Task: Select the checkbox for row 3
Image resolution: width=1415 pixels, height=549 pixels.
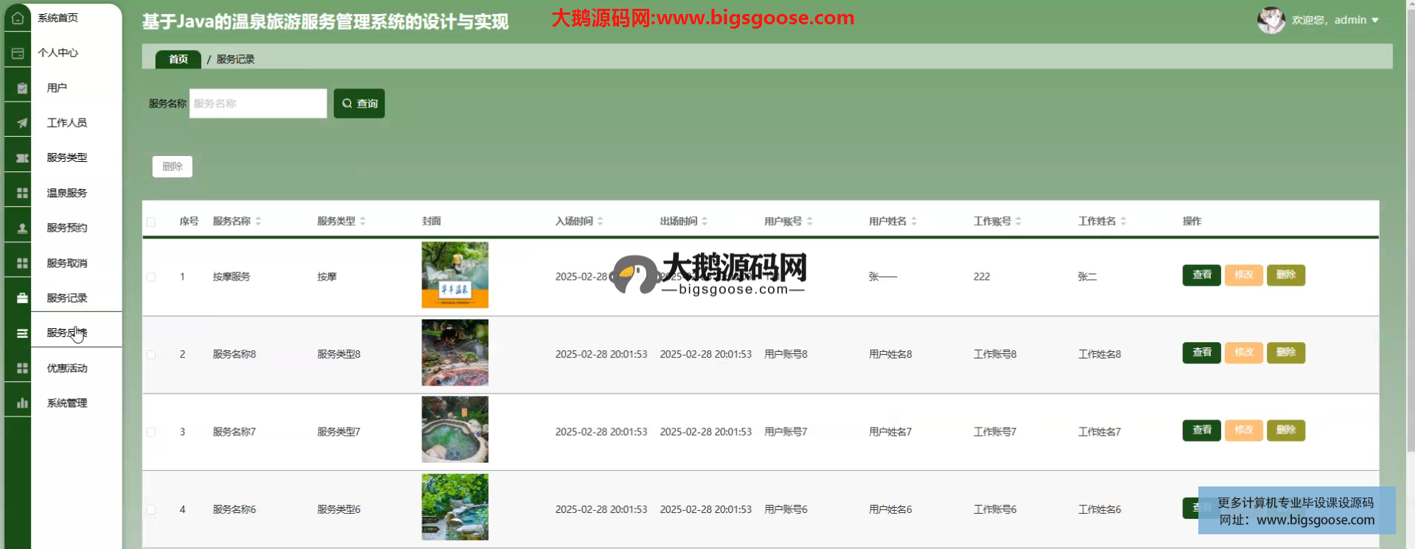Action: coord(151,432)
